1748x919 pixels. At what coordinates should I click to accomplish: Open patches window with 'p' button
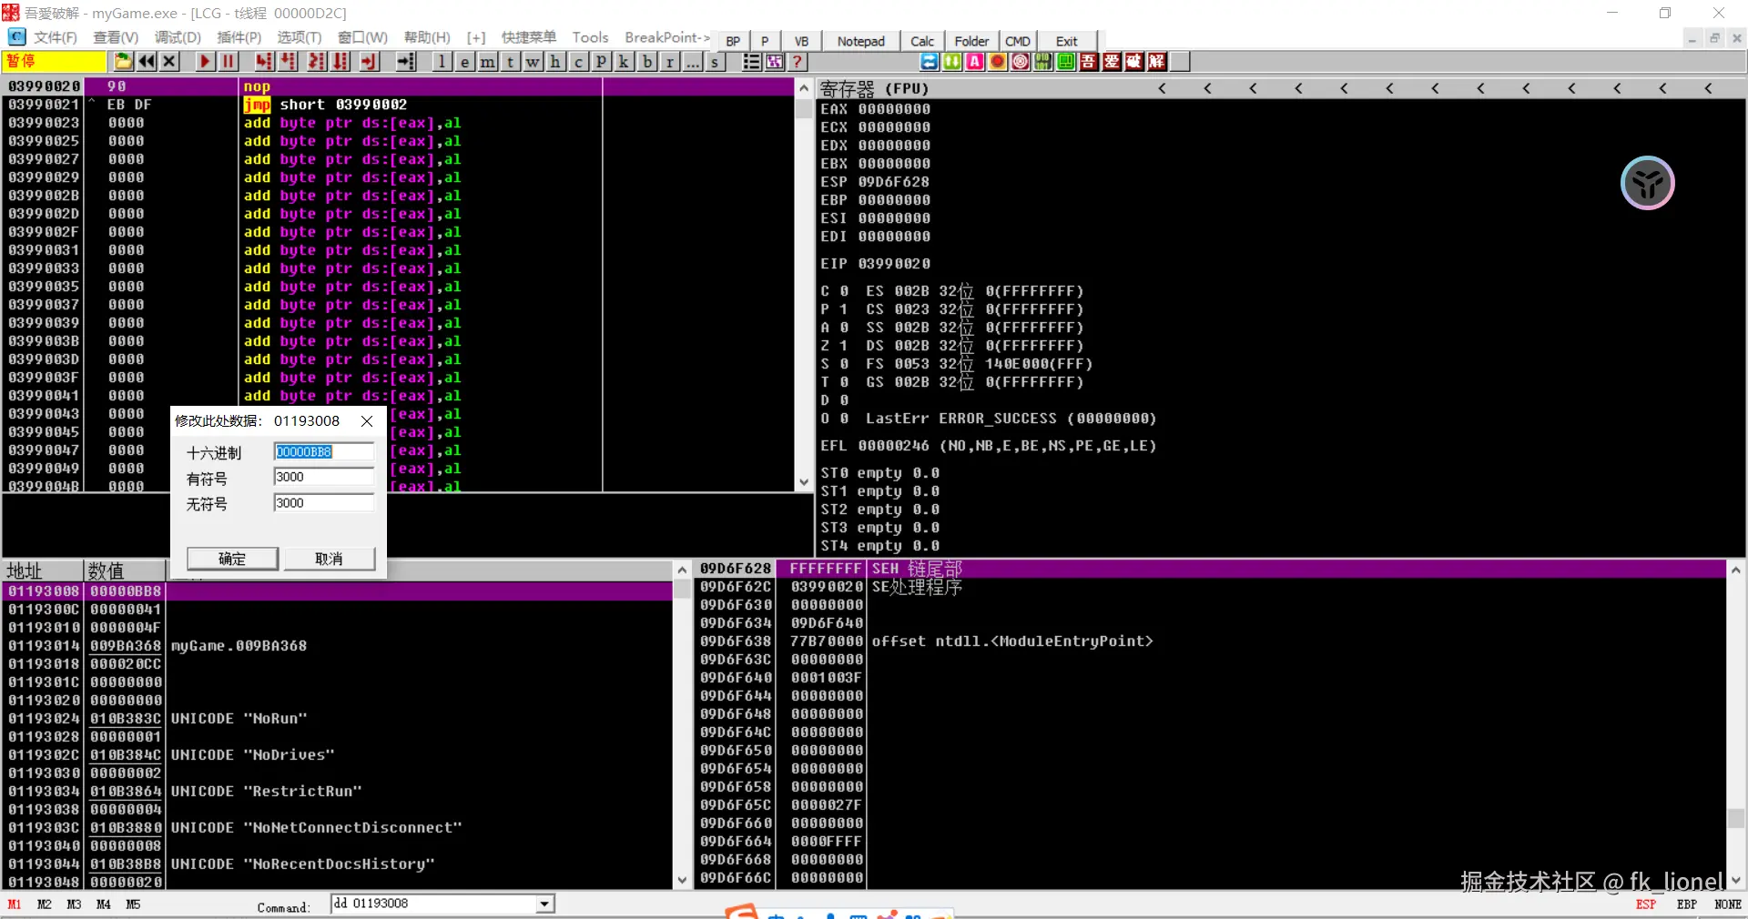pyautogui.click(x=601, y=61)
